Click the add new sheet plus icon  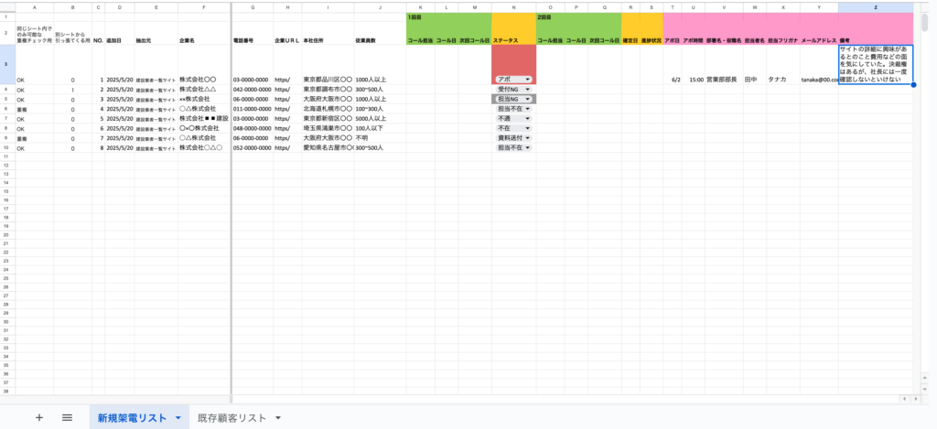38,417
